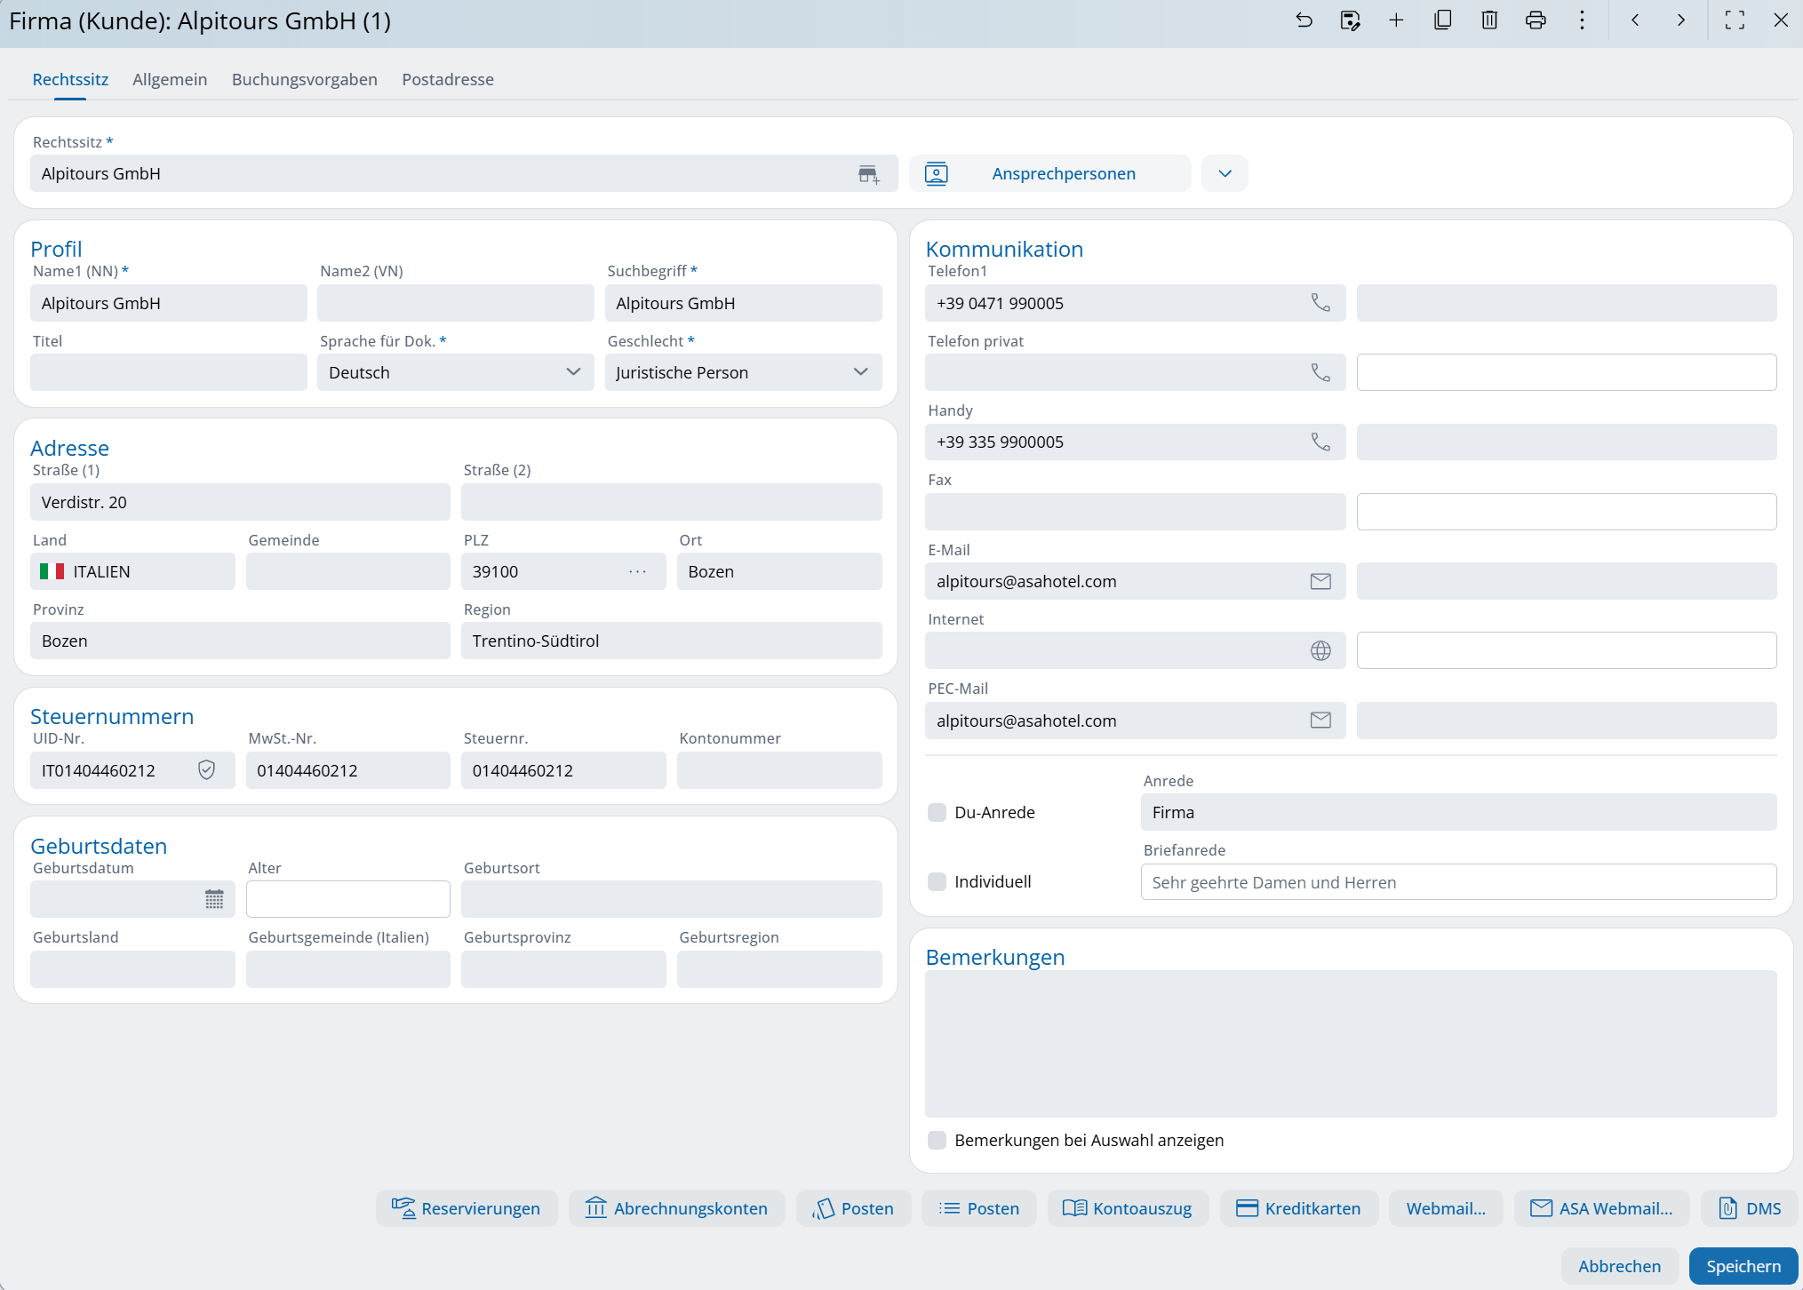This screenshot has width=1803, height=1290.
Task: Open calendar picker for Geburtsdatum
Action: [214, 899]
